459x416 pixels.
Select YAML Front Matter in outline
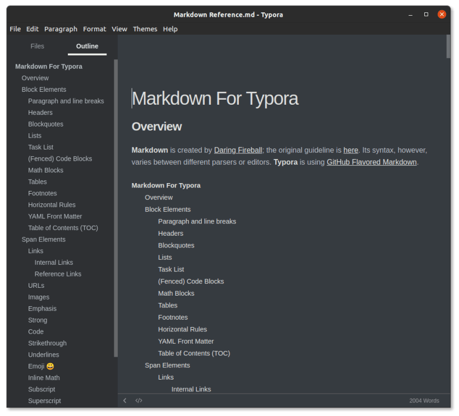[55, 216]
